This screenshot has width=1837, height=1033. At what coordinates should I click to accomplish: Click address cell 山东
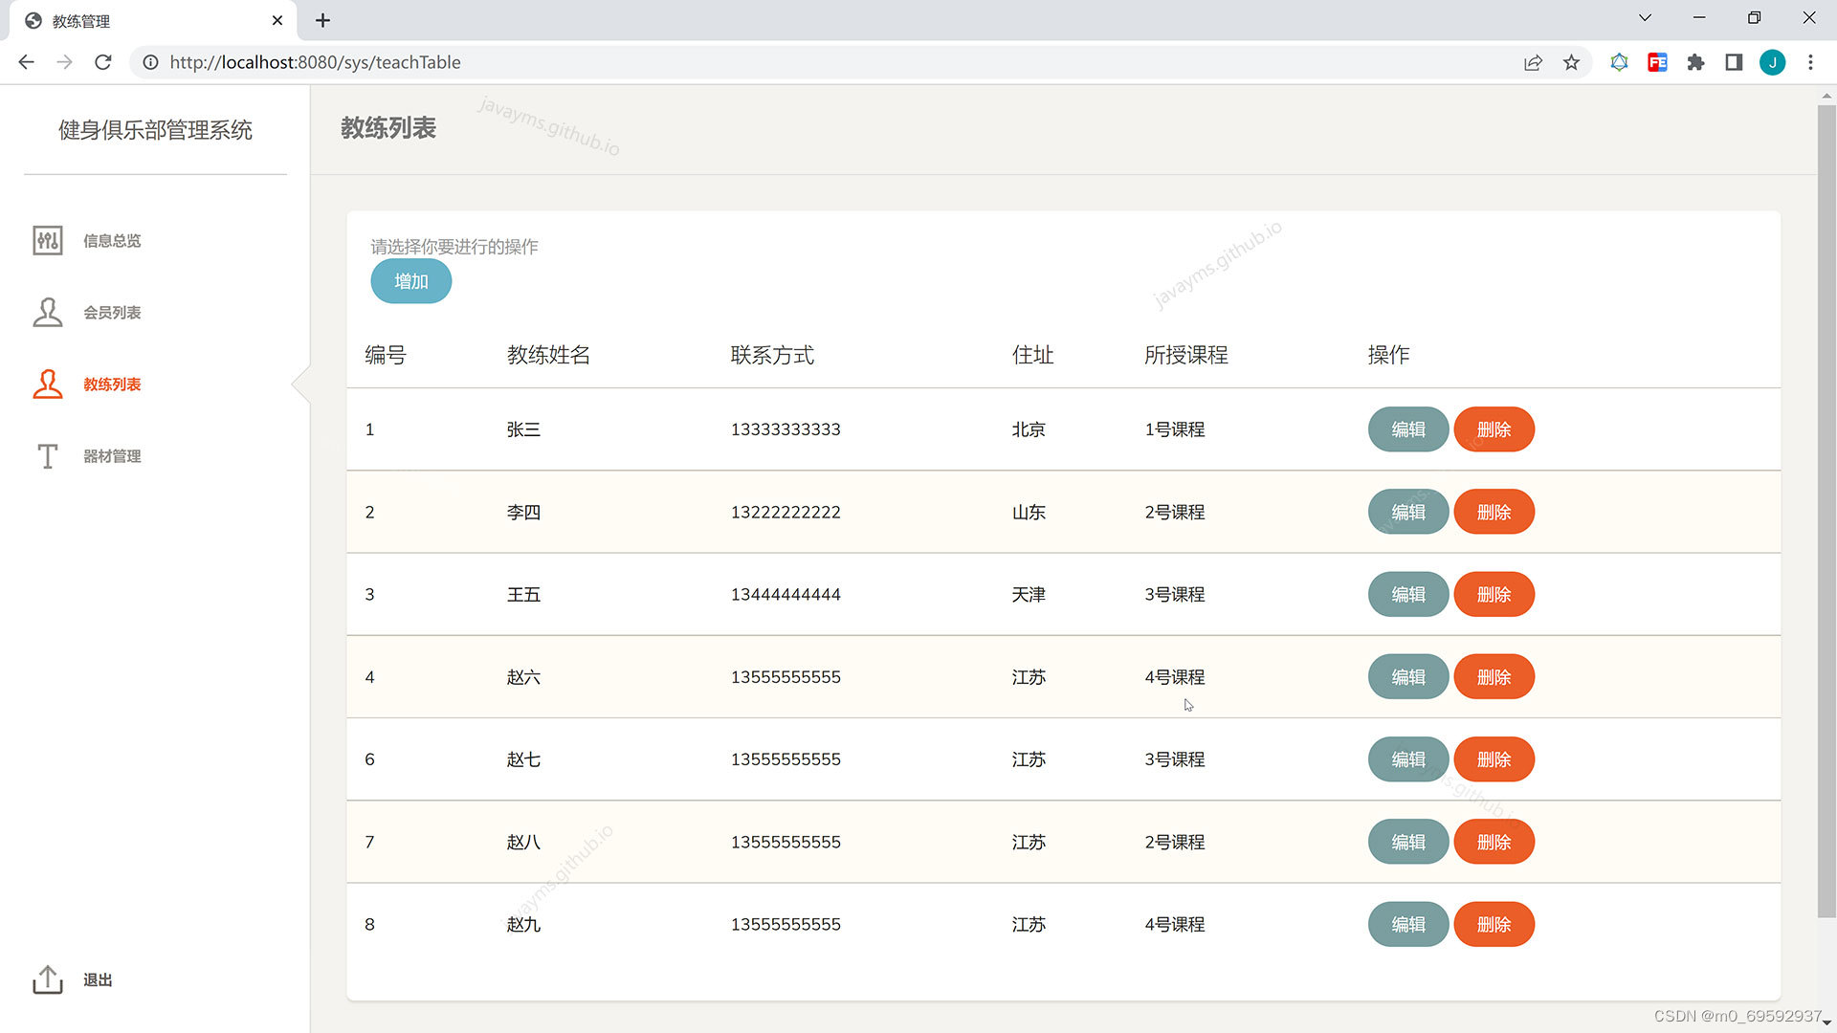[1029, 512]
